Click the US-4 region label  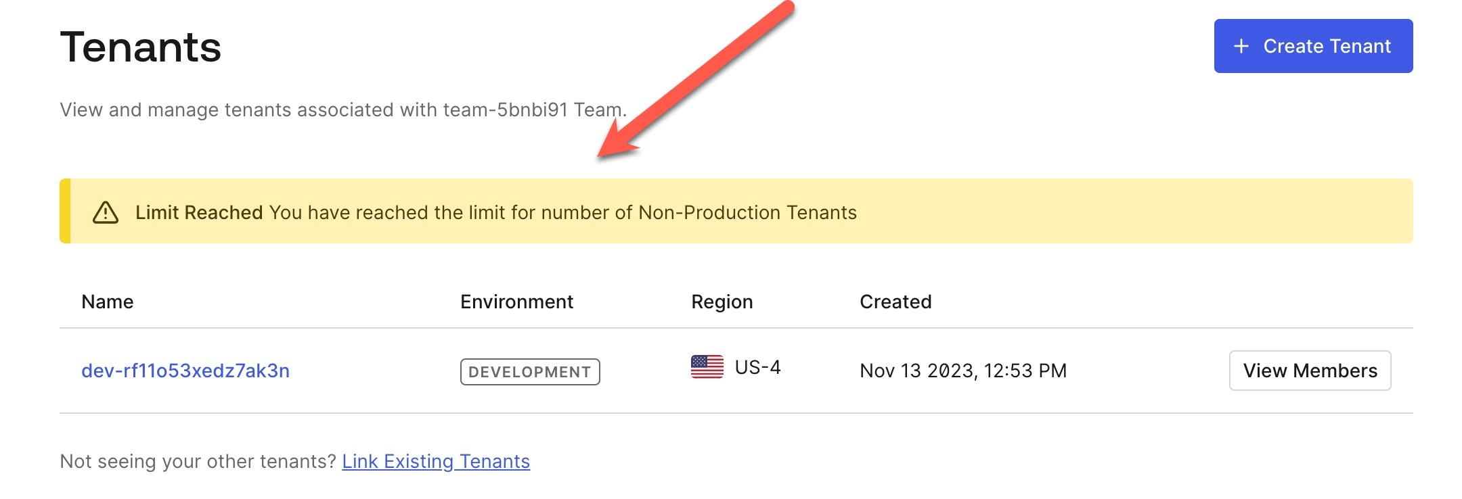point(757,367)
